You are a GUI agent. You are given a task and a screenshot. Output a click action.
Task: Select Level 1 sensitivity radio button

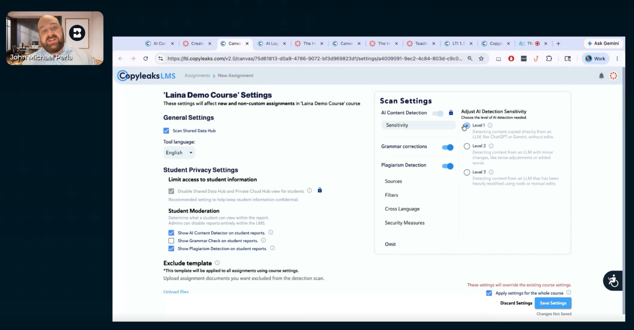click(x=467, y=126)
